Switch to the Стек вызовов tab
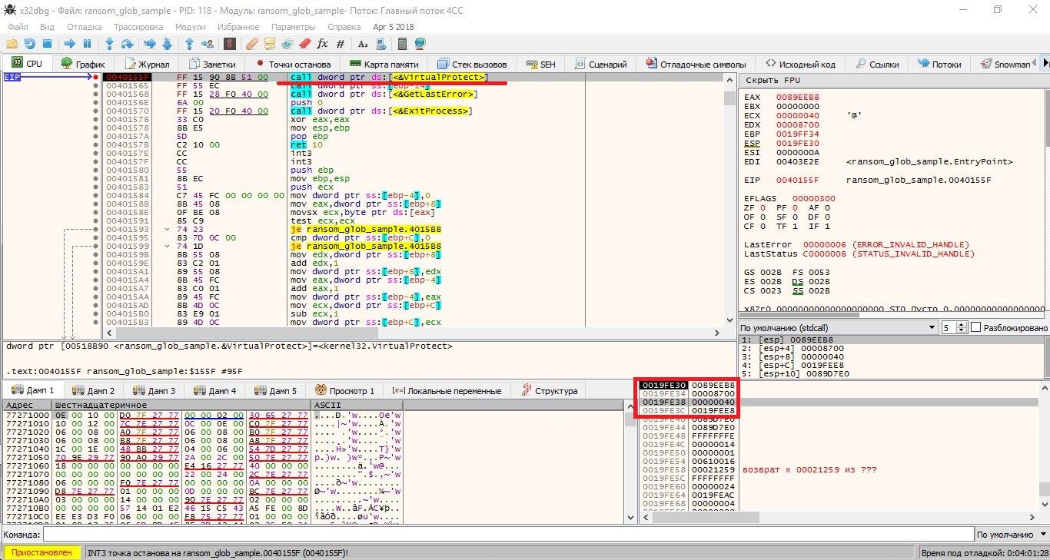Screen dimensions: 1050x560 point(472,64)
